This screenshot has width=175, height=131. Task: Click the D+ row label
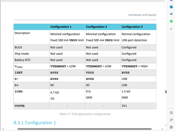(16, 85)
